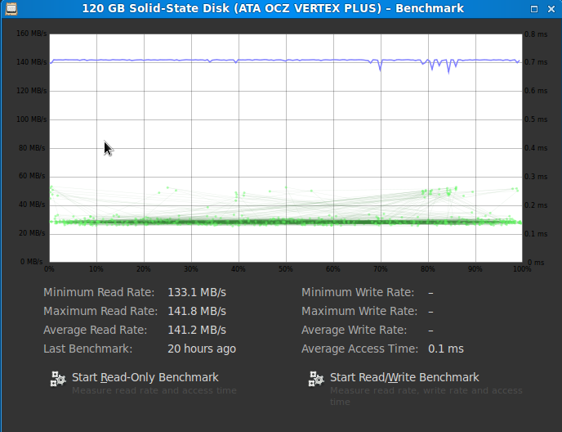Click the 50% x-axis label
Viewport: 562px width, 432px height.
(x=286, y=269)
